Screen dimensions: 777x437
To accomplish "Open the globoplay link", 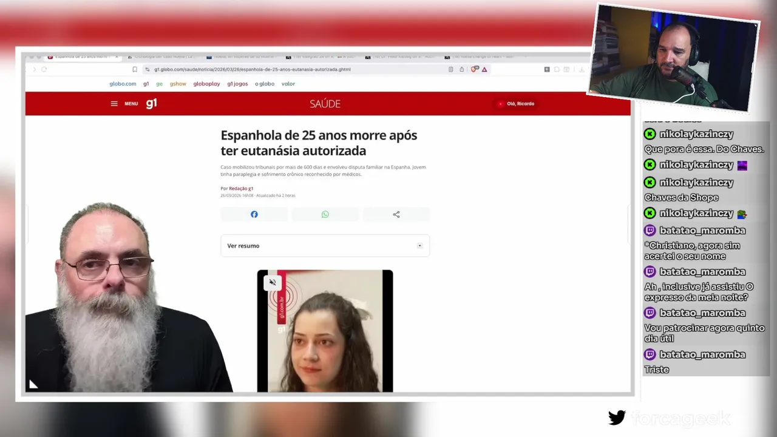I will (x=207, y=84).
